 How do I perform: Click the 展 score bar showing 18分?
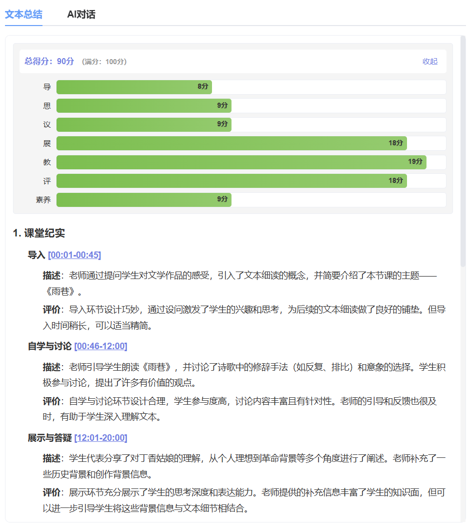pyautogui.click(x=231, y=143)
